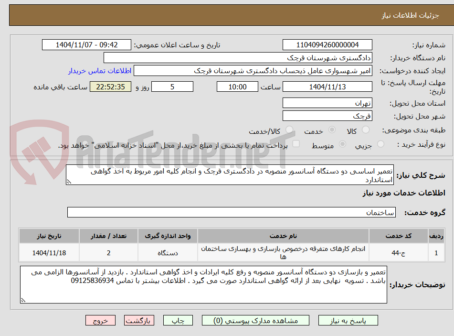Toggle the اسناد خزانه اسلامی payment checkbox
The image size is (454, 336).
pyautogui.click(x=296, y=144)
